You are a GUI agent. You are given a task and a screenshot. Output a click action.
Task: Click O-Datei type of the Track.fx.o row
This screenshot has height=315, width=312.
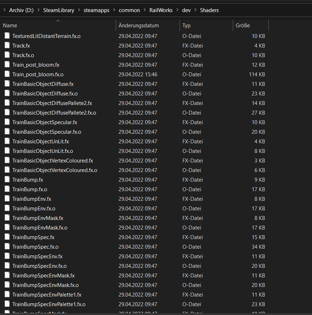click(192, 55)
